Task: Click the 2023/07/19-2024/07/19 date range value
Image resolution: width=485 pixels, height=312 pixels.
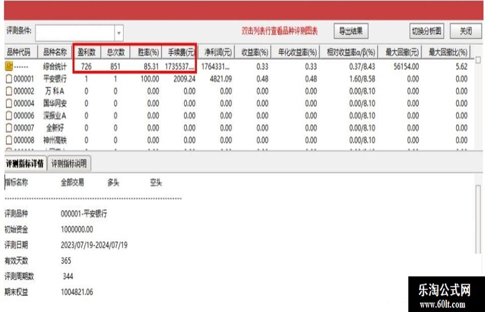Action: tap(94, 245)
